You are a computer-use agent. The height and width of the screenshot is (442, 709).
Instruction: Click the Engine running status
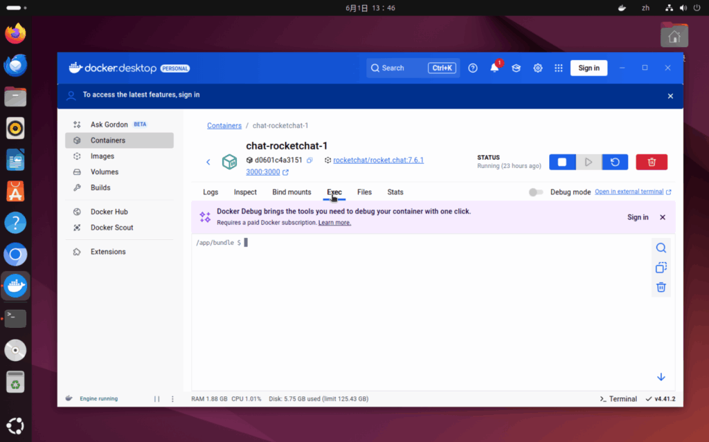[x=98, y=398]
